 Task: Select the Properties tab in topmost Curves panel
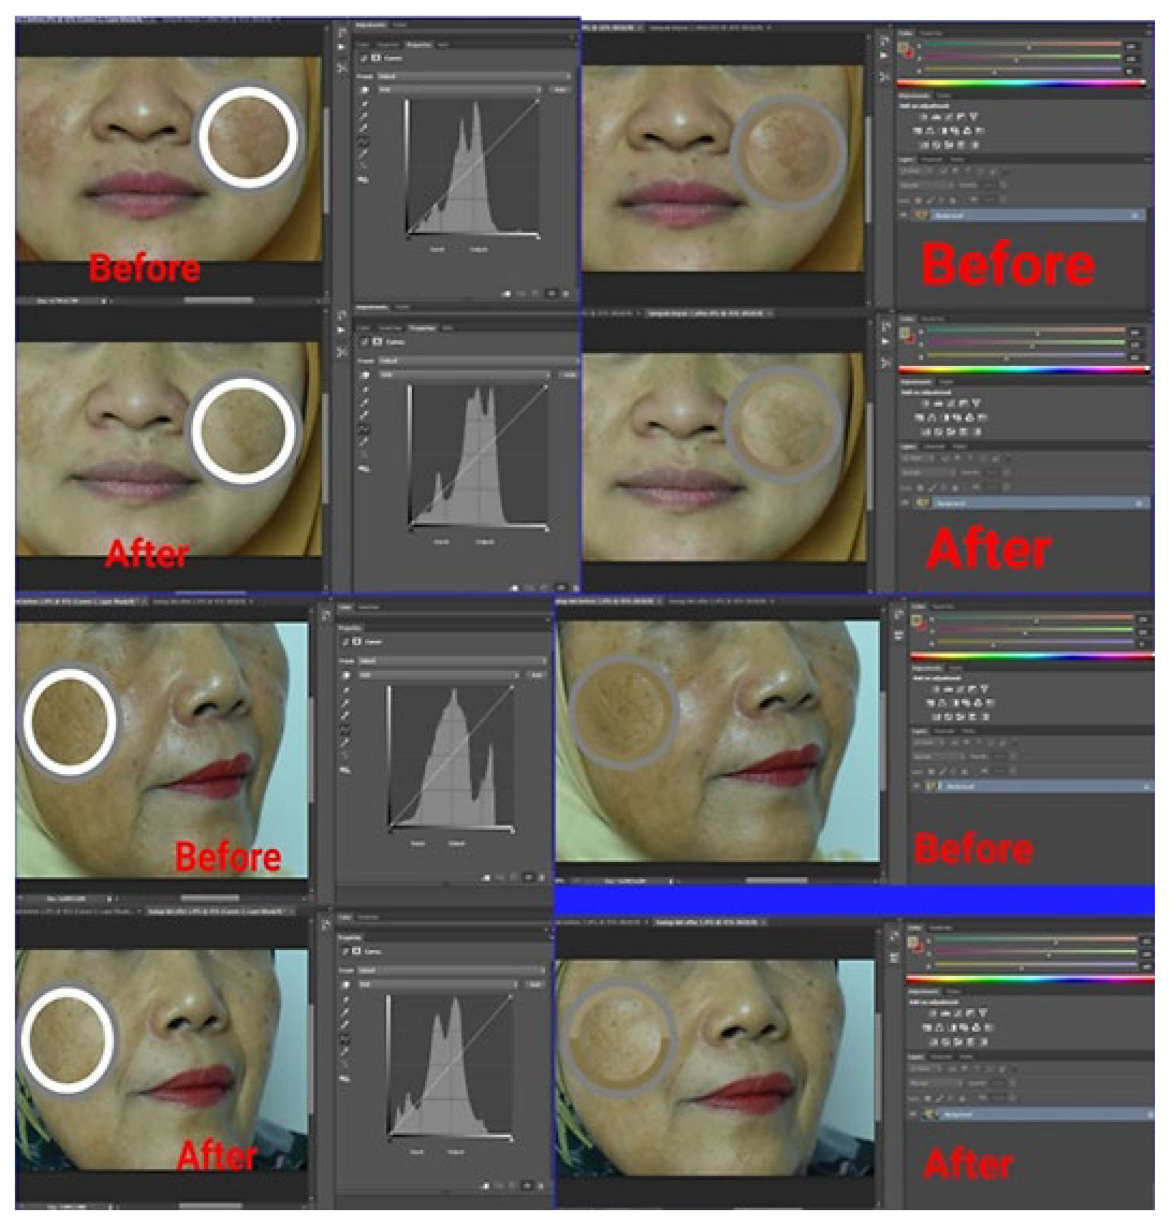click(x=418, y=45)
